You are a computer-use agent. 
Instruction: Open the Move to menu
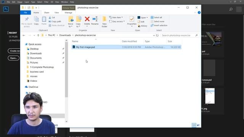[x=71, y=22]
